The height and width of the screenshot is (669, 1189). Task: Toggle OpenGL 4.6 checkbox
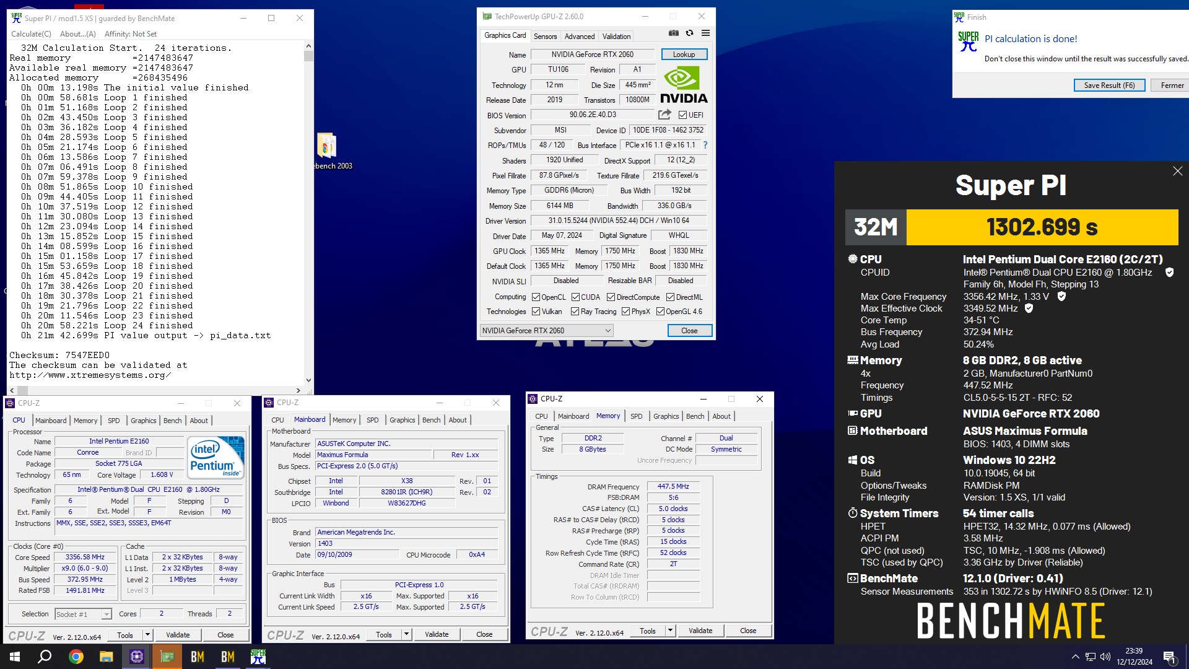tap(660, 312)
